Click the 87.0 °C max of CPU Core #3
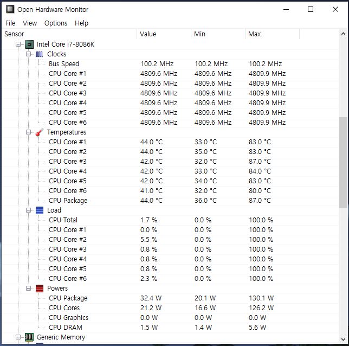 [260, 162]
